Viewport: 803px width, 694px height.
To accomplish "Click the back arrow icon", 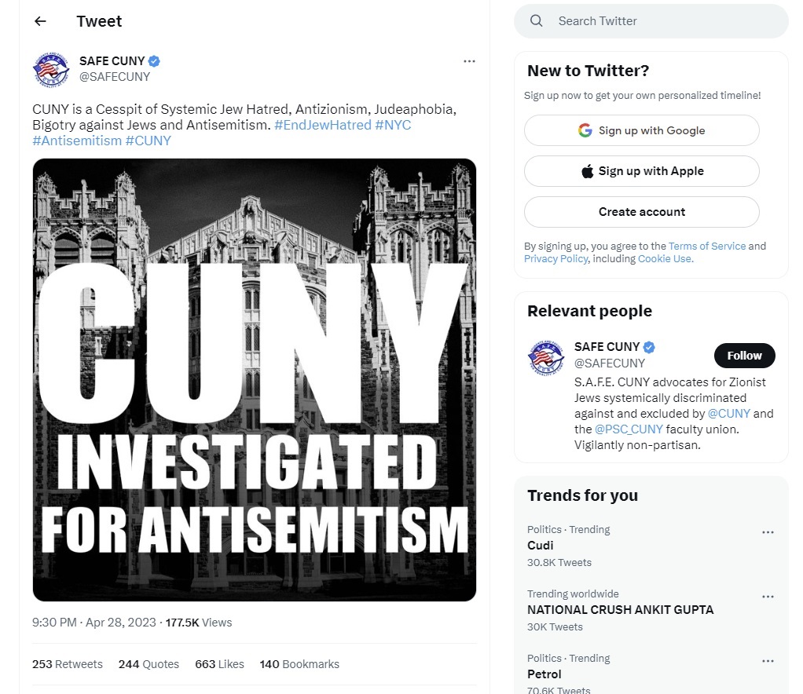I will pos(40,21).
